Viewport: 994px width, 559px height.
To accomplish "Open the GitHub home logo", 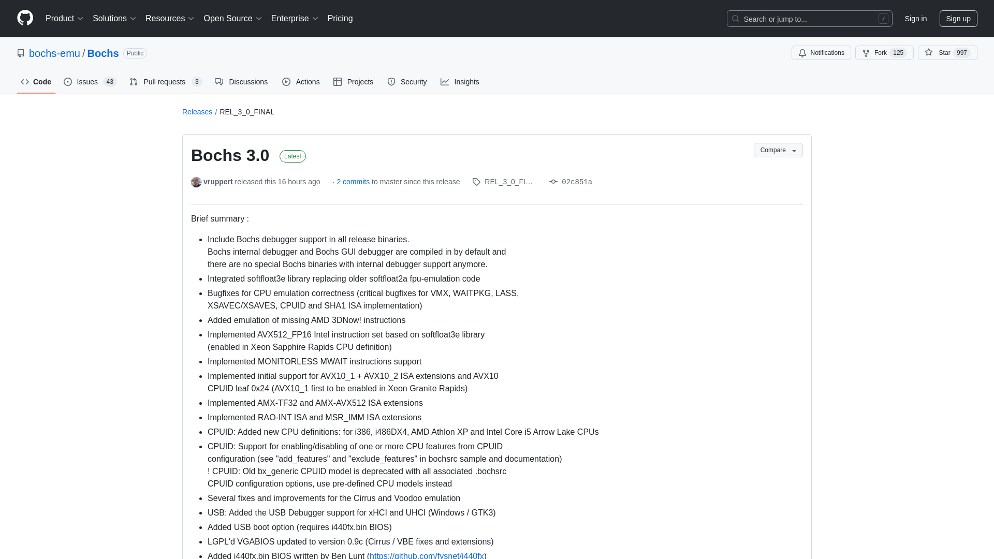I will click(x=25, y=18).
